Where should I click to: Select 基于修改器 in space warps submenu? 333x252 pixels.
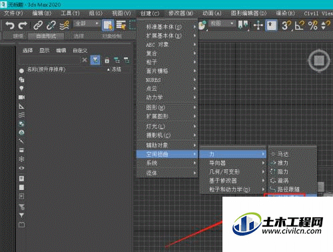click(232, 181)
